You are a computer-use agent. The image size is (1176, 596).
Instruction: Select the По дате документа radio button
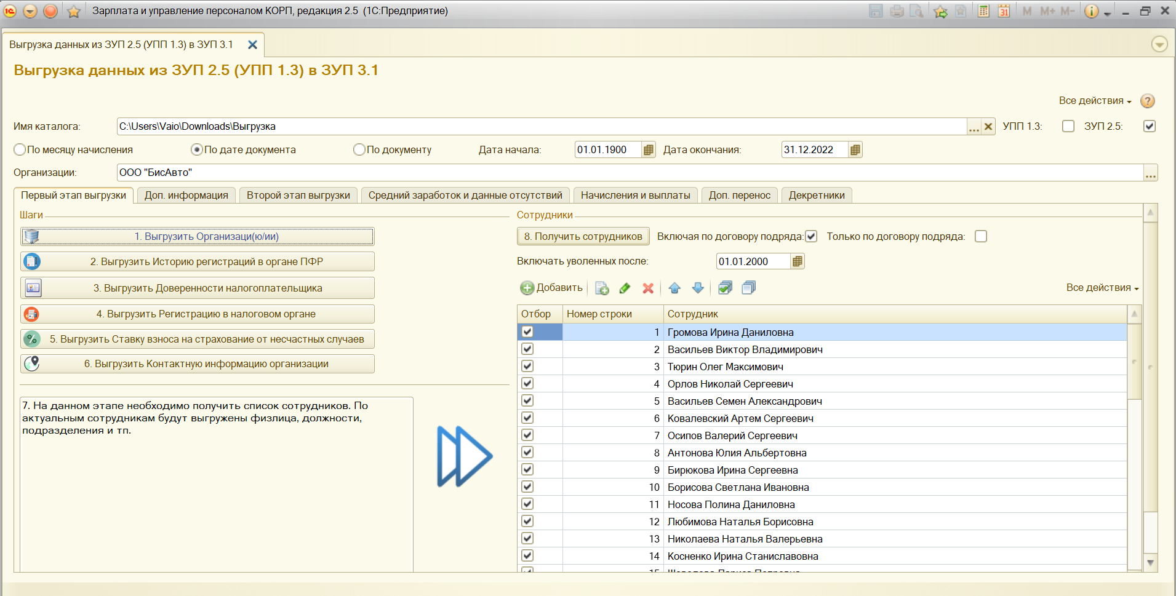click(197, 149)
